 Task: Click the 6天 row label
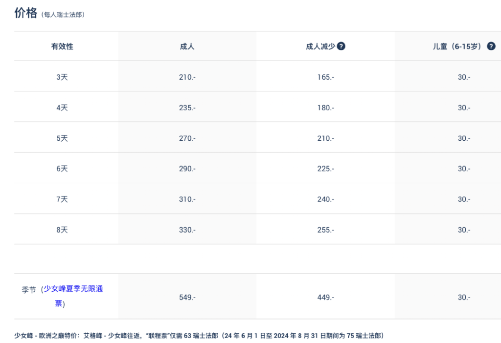click(62, 169)
